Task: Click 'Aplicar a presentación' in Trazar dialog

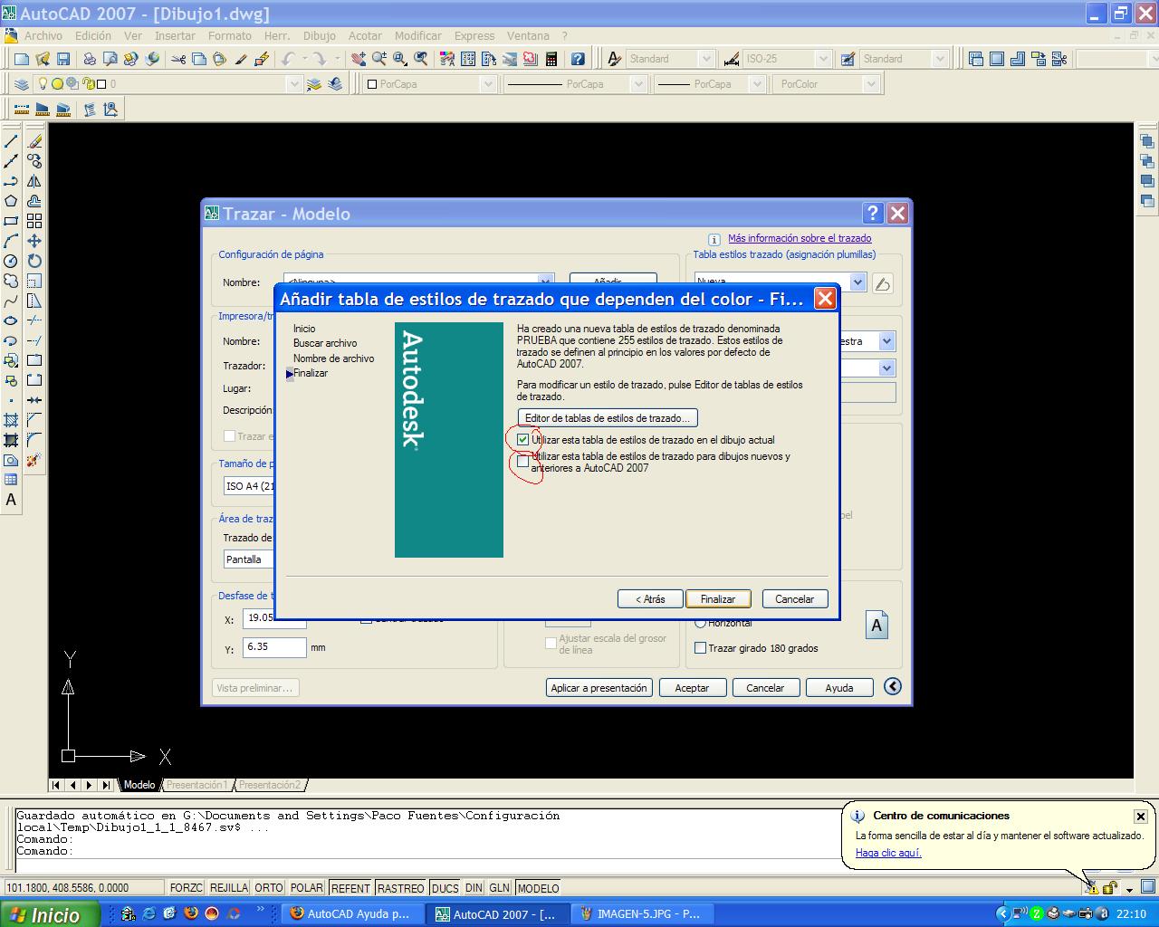Action: pos(599,688)
